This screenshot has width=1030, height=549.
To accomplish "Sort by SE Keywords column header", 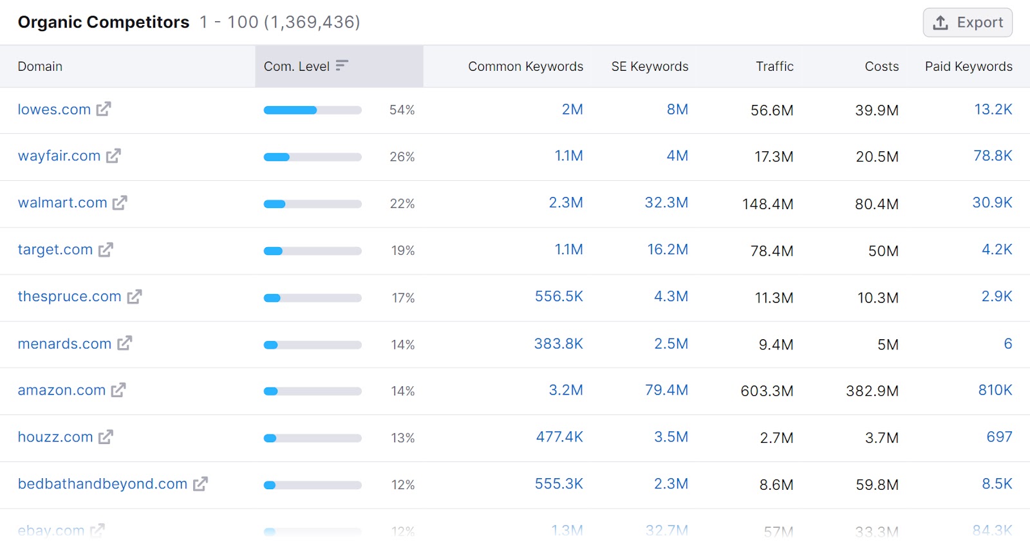I will (x=650, y=66).
